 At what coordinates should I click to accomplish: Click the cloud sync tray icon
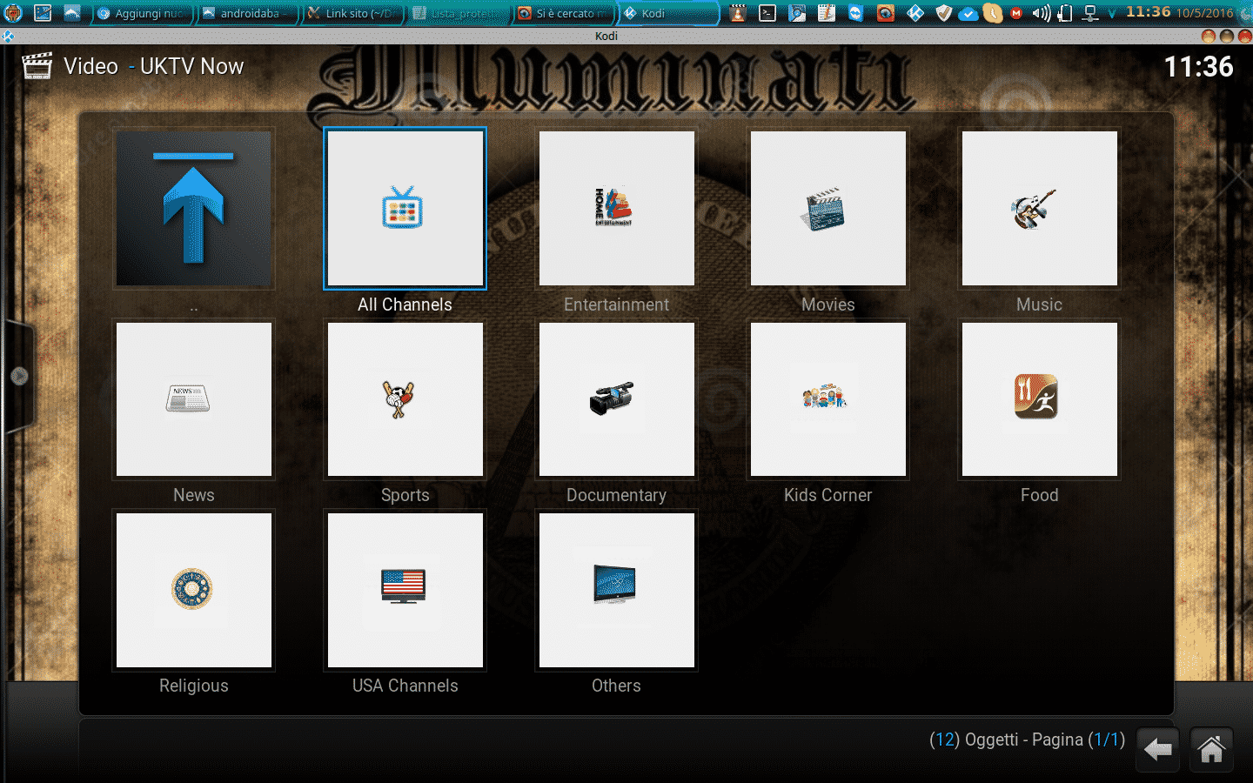point(968,14)
